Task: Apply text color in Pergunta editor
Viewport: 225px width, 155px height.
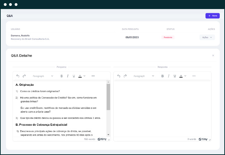Action: pos(80,76)
